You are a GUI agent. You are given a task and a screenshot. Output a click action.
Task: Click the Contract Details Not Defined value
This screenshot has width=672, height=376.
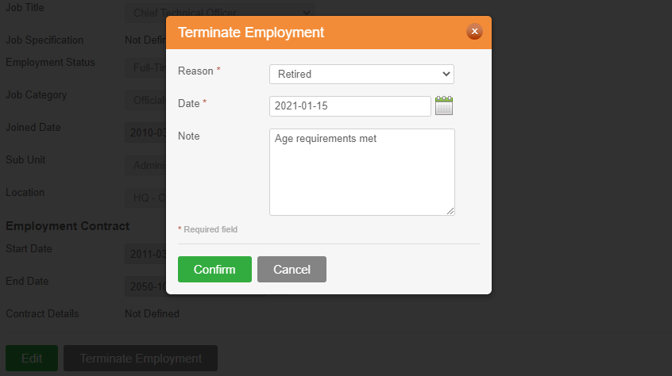(152, 313)
